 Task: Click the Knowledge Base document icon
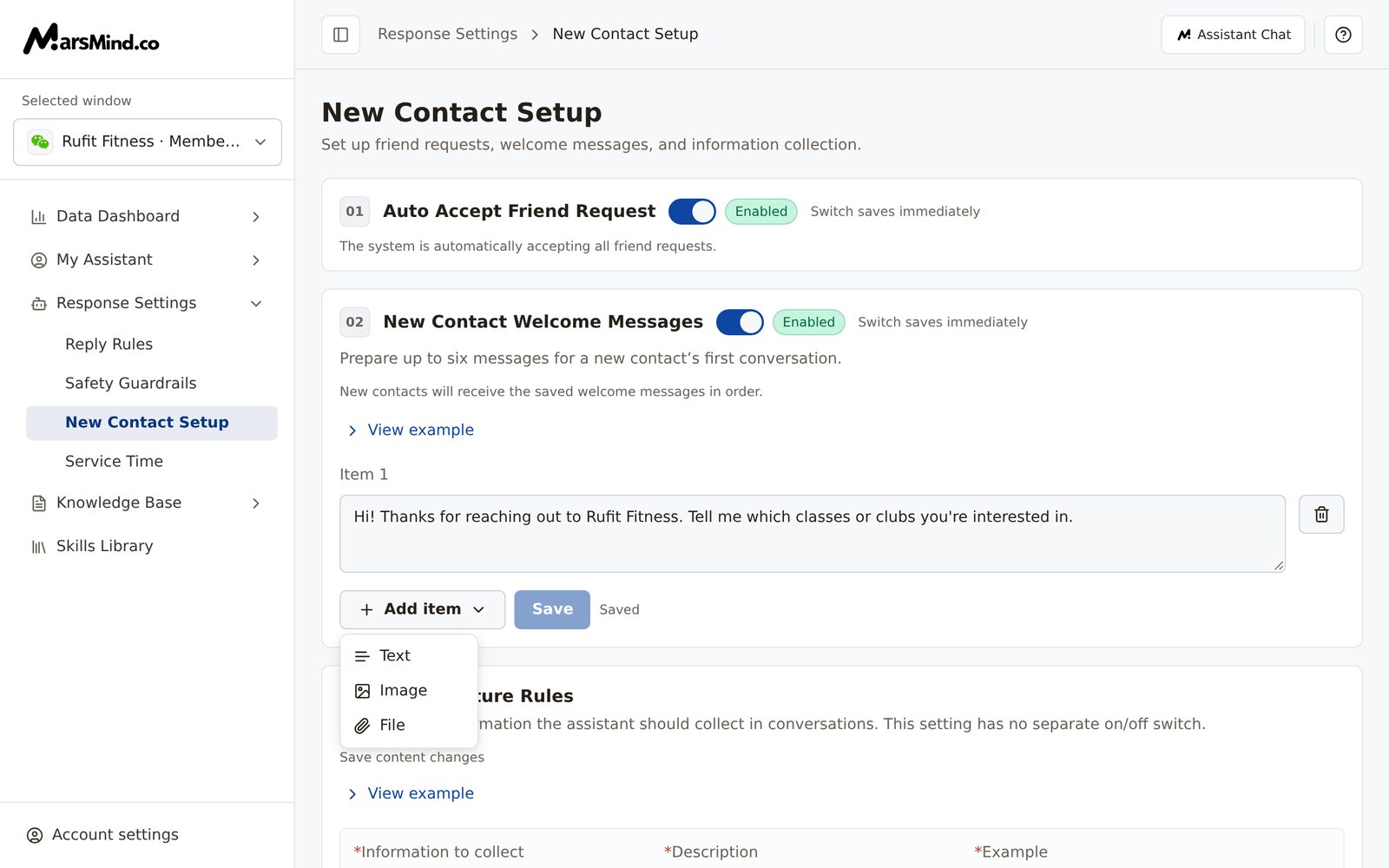pyautogui.click(x=39, y=503)
